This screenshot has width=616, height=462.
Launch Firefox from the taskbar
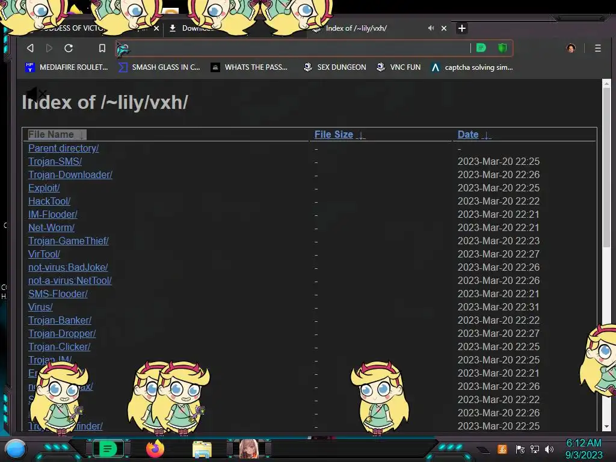click(155, 449)
